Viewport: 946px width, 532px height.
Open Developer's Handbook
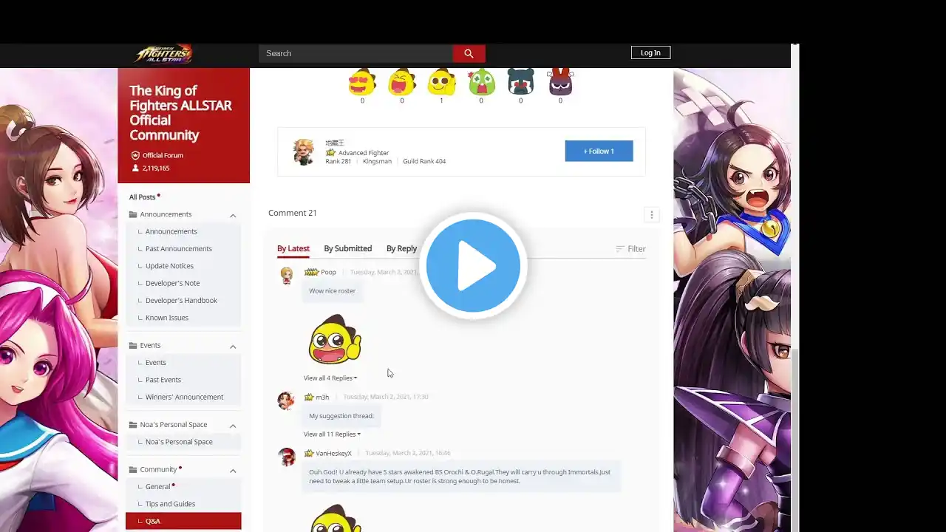(x=181, y=301)
